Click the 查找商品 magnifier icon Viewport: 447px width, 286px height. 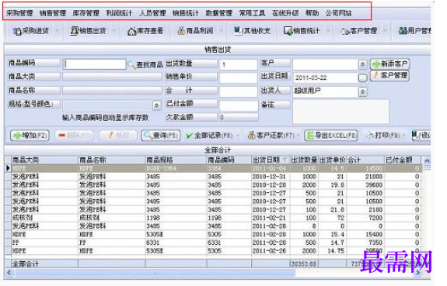tap(131, 65)
